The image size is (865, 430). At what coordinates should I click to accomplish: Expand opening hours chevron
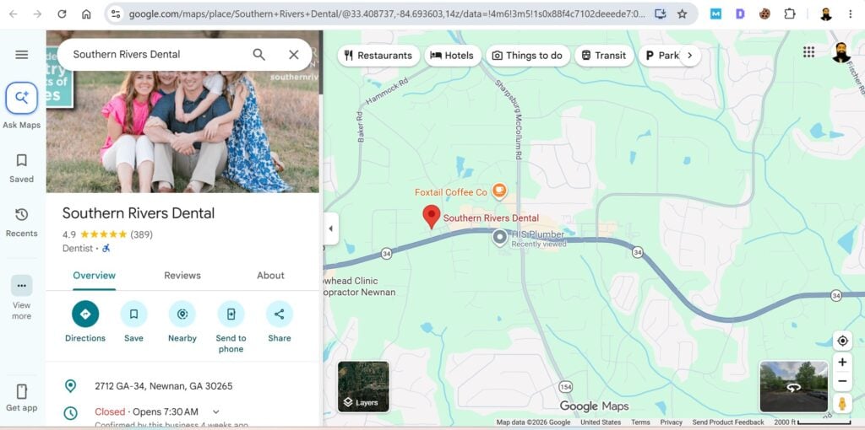[x=215, y=411]
